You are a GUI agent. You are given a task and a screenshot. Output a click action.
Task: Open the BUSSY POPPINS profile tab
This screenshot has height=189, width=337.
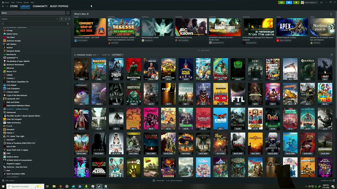click(x=59, y=6)
